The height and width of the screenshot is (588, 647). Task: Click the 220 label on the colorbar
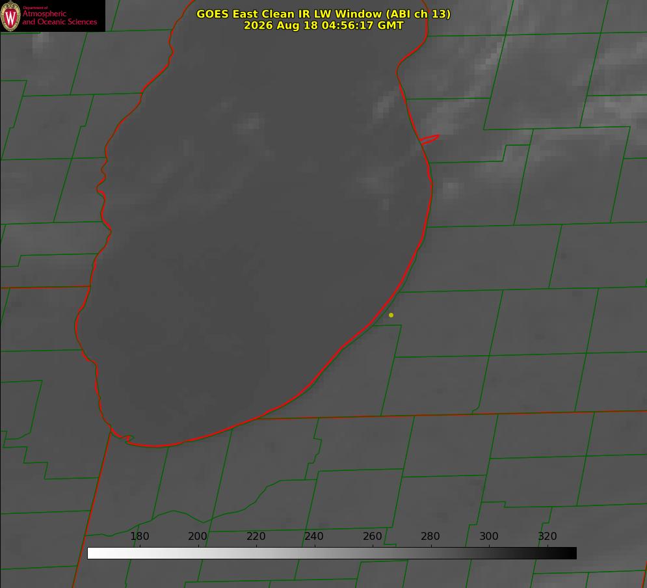(256, 536)
